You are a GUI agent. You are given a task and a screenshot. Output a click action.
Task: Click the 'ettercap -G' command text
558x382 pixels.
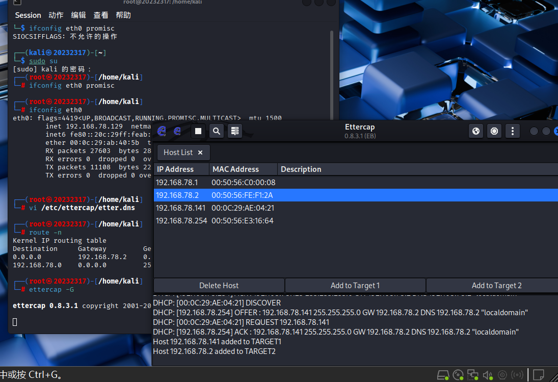(51, 290)
